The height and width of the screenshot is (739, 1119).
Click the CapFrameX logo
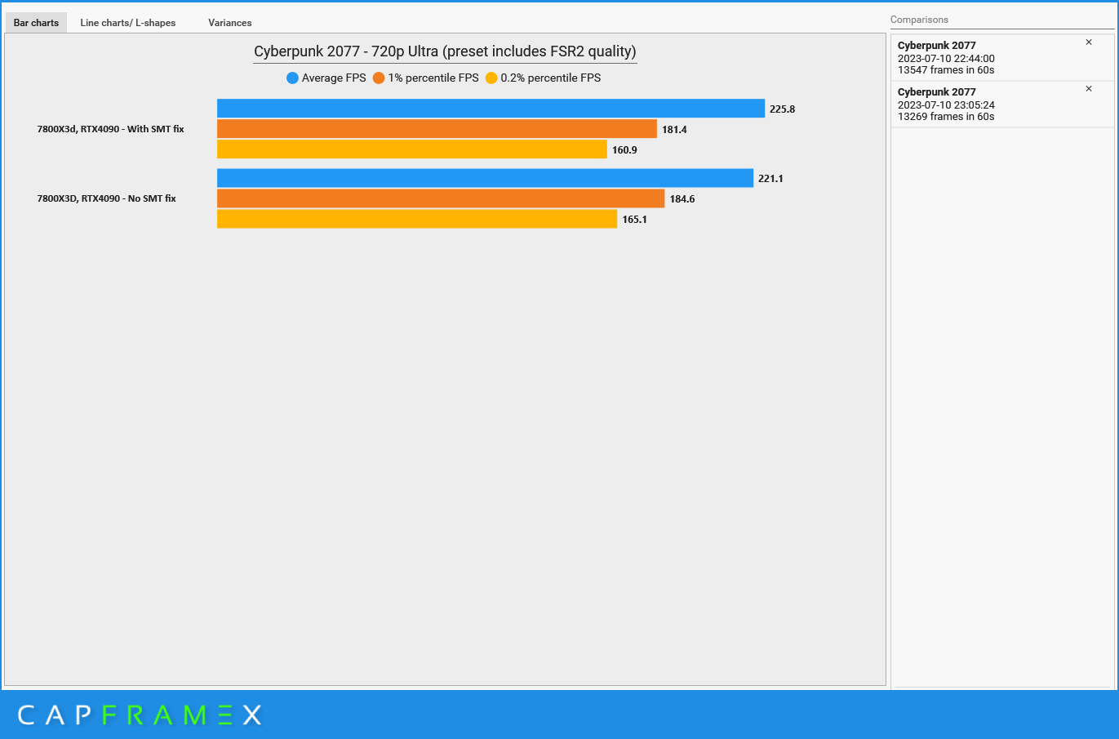coord(140,715)
